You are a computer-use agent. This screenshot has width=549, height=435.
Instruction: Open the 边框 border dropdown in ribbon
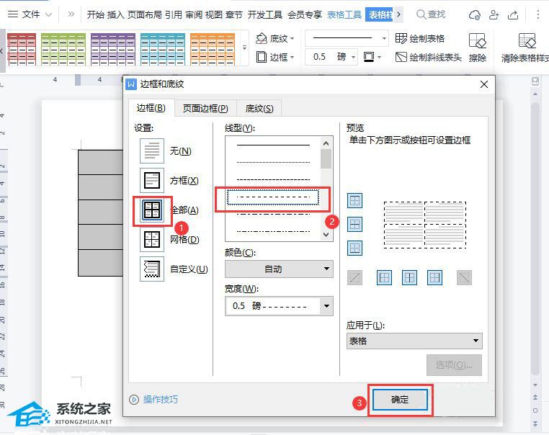point(274,57)
